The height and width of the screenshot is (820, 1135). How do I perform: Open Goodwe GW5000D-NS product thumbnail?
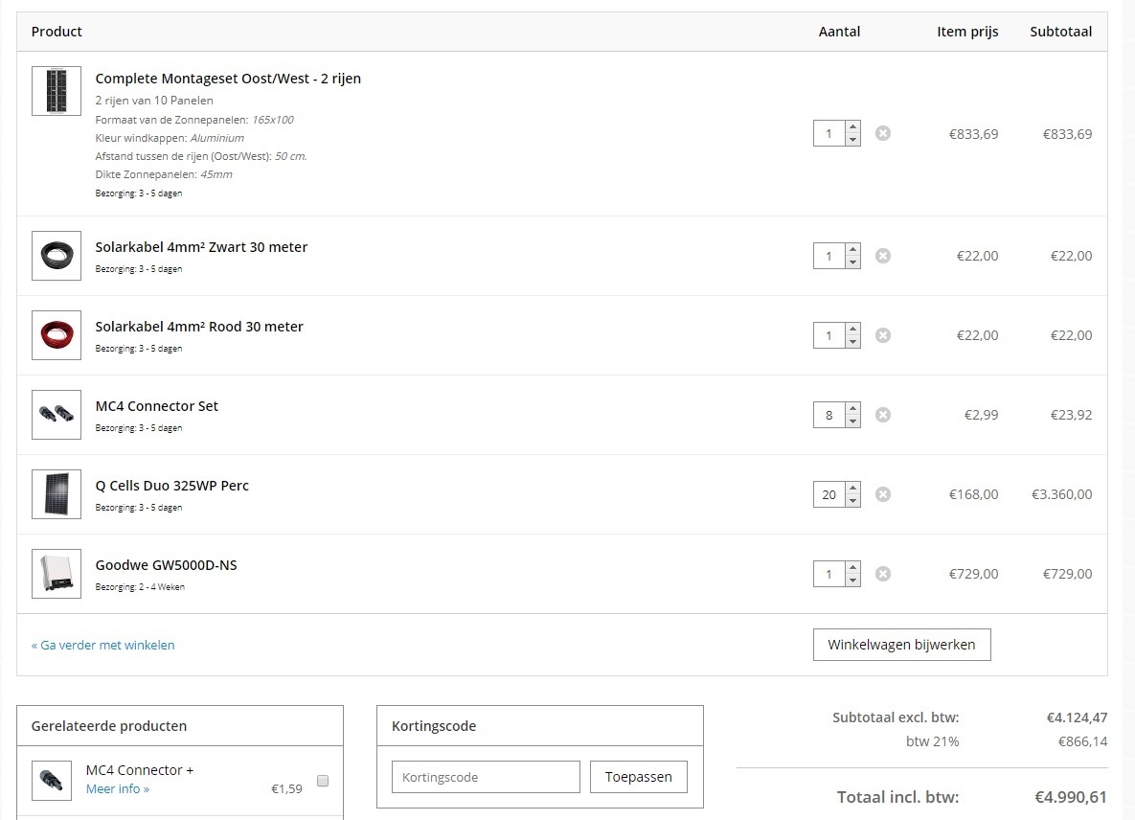coord(57,574)
